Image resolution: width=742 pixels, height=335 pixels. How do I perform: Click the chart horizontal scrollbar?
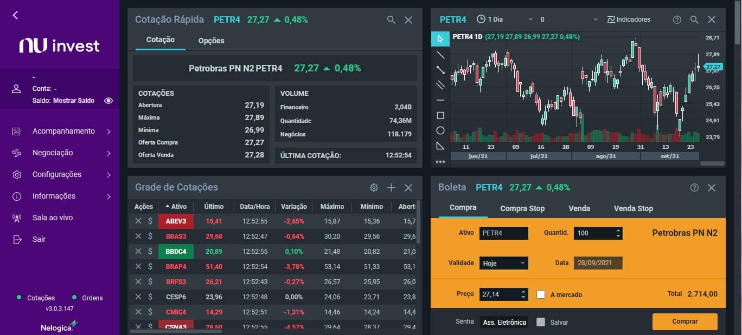click(712, 163)
